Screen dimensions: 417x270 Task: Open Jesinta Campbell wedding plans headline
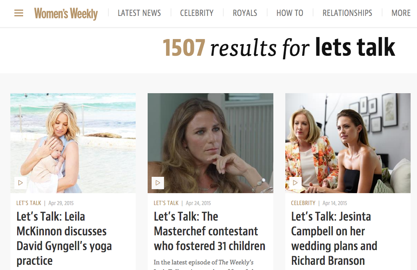(x=334, y=239)
